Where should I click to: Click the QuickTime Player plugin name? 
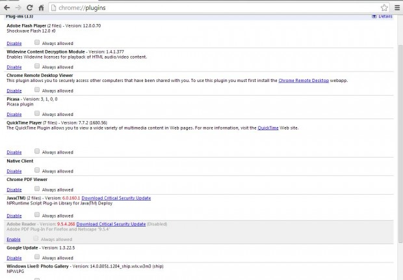[24, 123]
